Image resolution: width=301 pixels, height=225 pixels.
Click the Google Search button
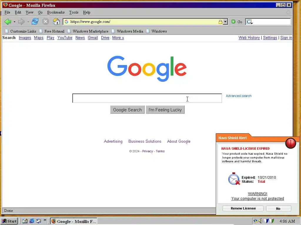click(127, 110)
